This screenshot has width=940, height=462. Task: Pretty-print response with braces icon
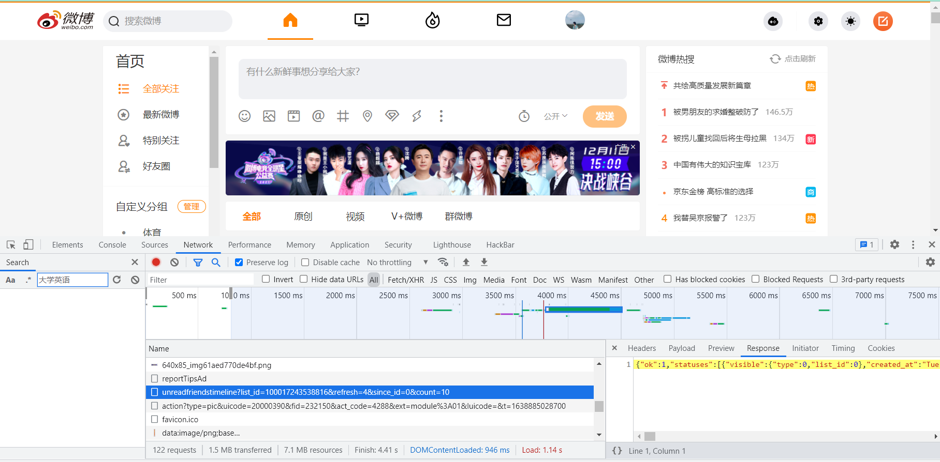point(617,451)
